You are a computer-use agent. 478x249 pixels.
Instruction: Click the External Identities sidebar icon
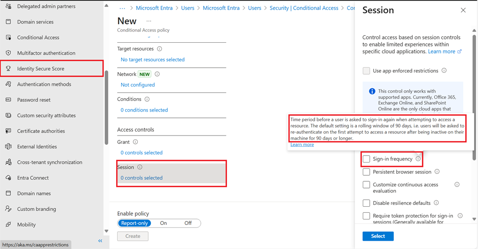point(8,146)
